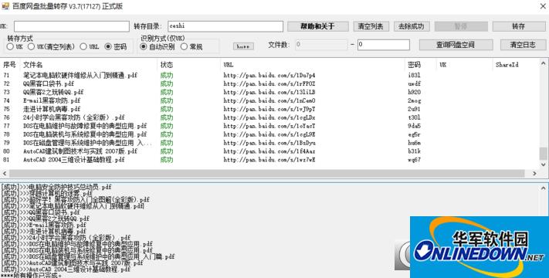
Task: Click the 密码 column header
Action: (x=414, y=65)
